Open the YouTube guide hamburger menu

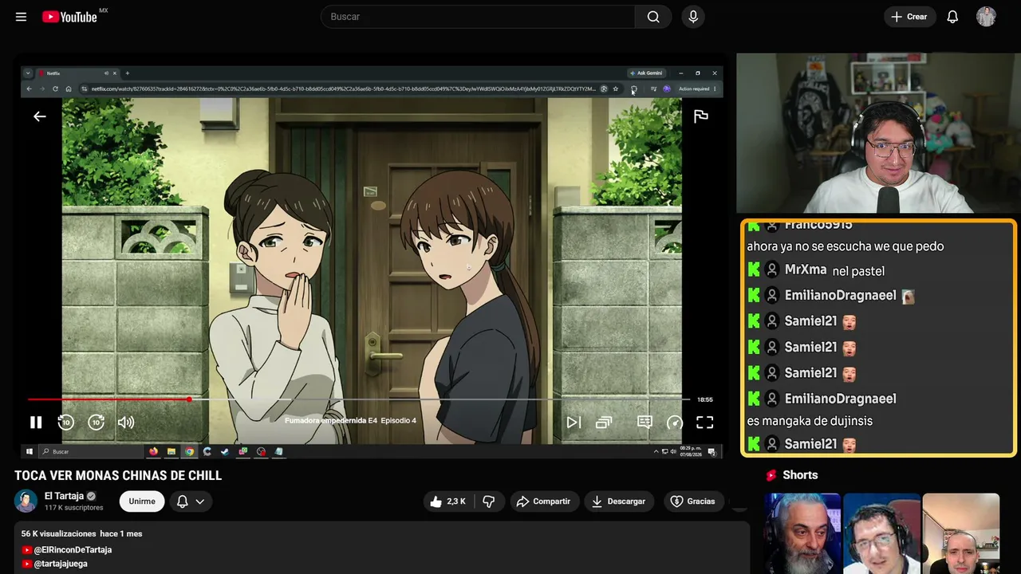coord(22,17)
